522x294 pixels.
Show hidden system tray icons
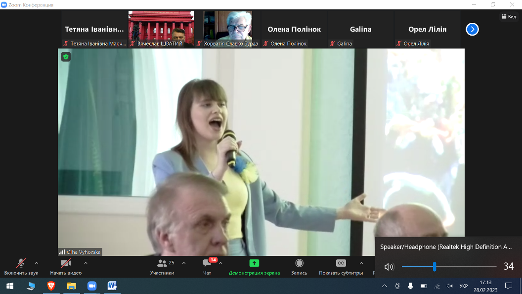pos(385,286)
